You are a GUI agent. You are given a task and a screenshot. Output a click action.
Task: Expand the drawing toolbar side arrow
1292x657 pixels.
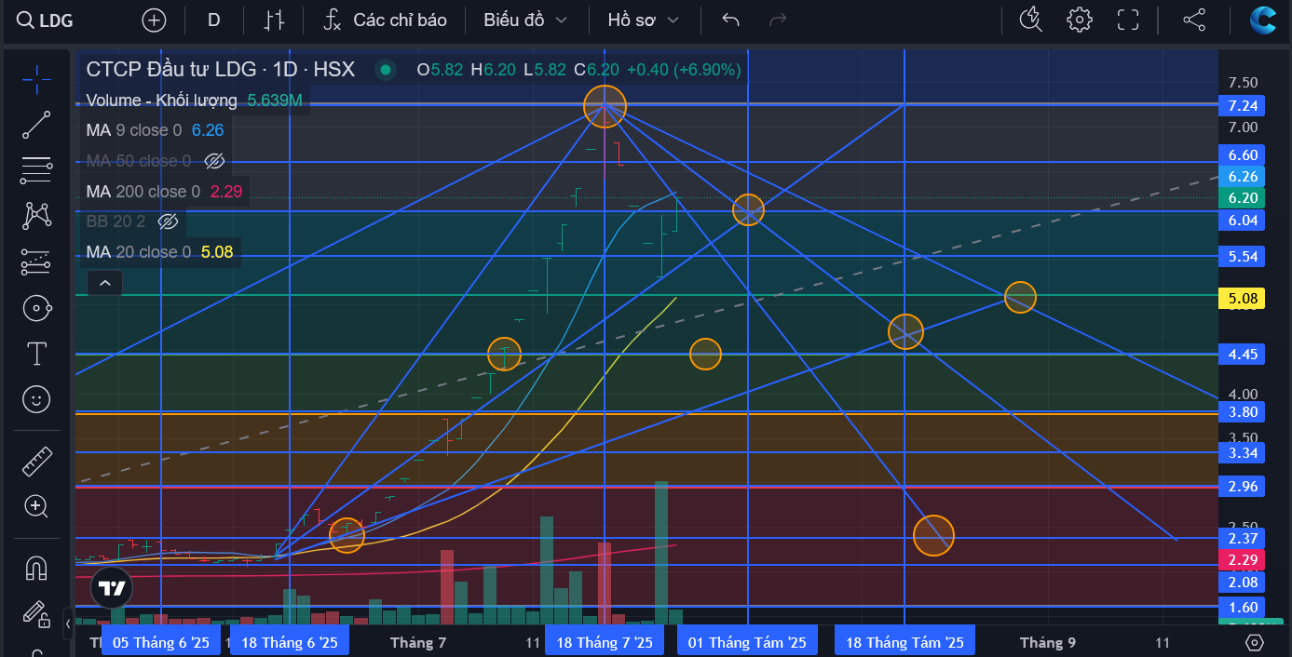coord(67,623)
